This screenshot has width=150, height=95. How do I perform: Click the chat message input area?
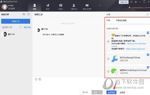click(x=68, y=85)
